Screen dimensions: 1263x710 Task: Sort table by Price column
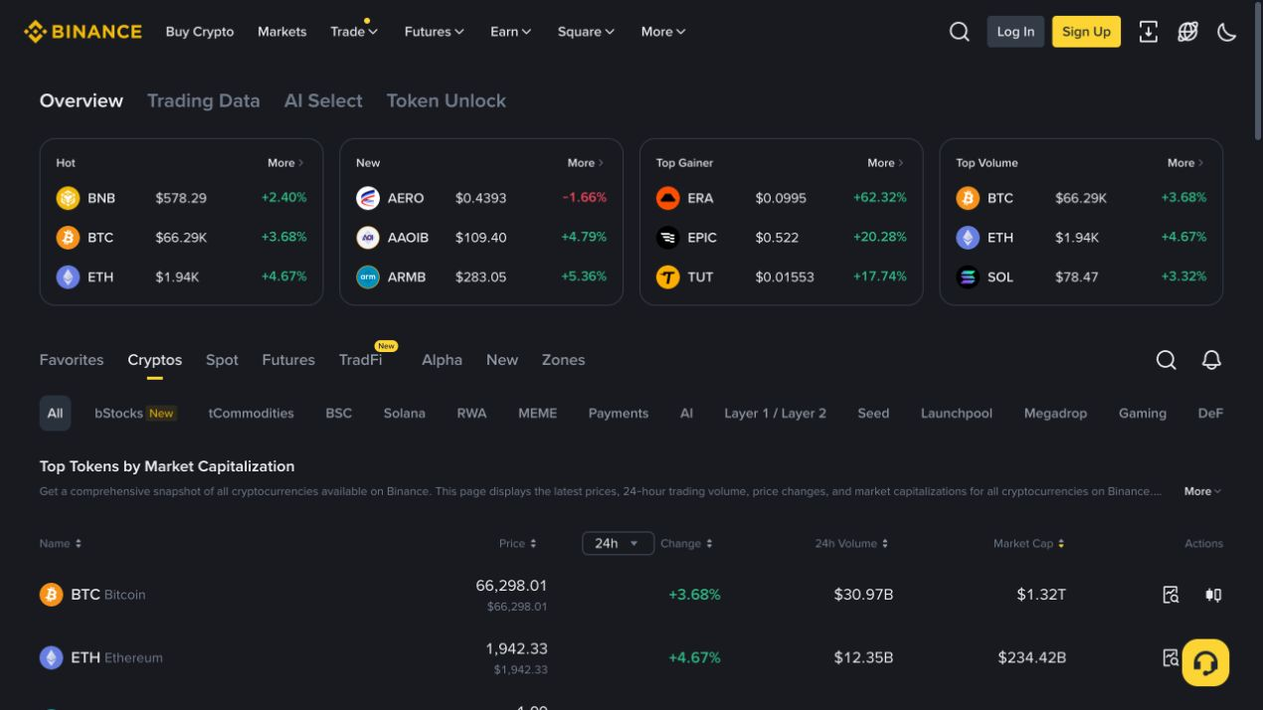tap(518, 544)
